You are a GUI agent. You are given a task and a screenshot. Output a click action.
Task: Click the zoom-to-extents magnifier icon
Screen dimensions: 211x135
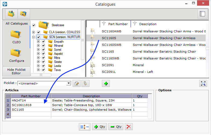203,83
